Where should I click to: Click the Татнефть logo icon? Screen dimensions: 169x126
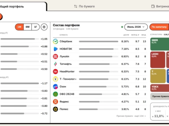click(x=55, y=64)
